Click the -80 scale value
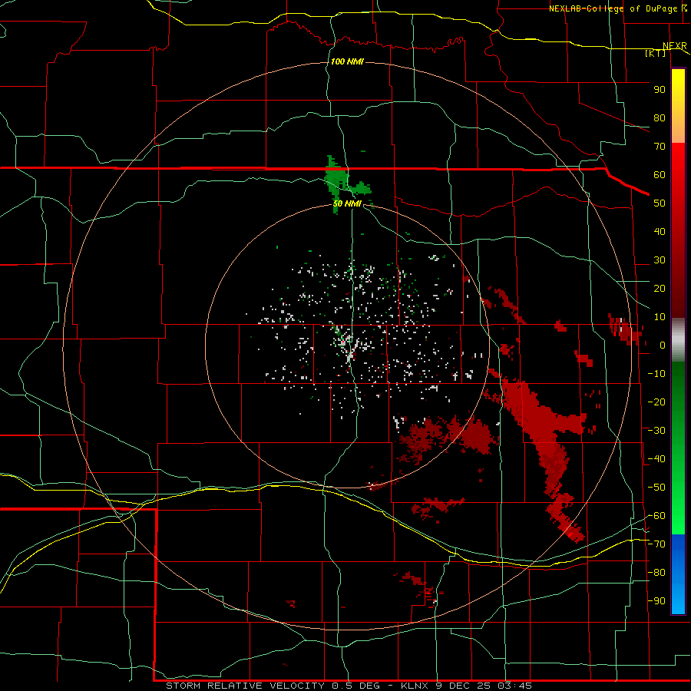Viewport: 691px width, 691px height. click(656, 573)
